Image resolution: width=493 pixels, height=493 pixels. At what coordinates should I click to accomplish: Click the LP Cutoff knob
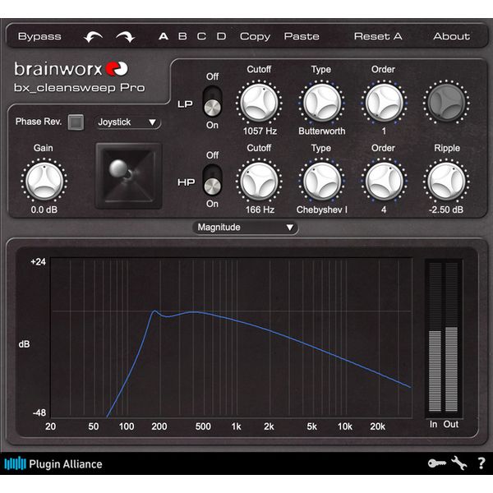(259, 102)
